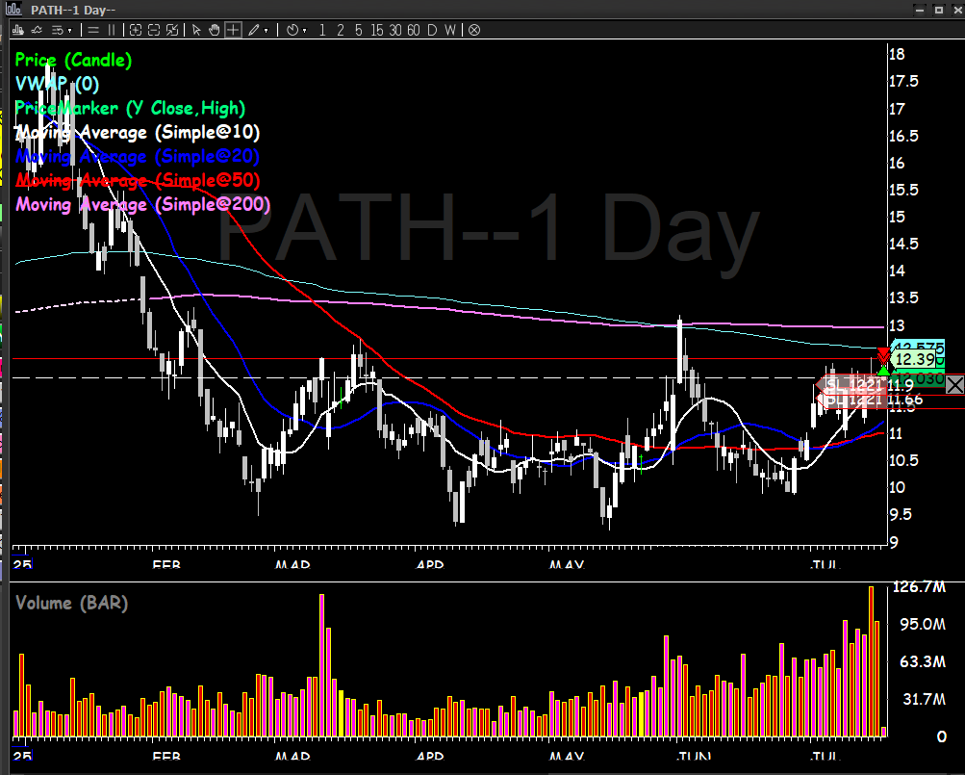Minimize the PATH chart window
The width and height of the screenshot is (965, 775).
click(x=920, y=10)
